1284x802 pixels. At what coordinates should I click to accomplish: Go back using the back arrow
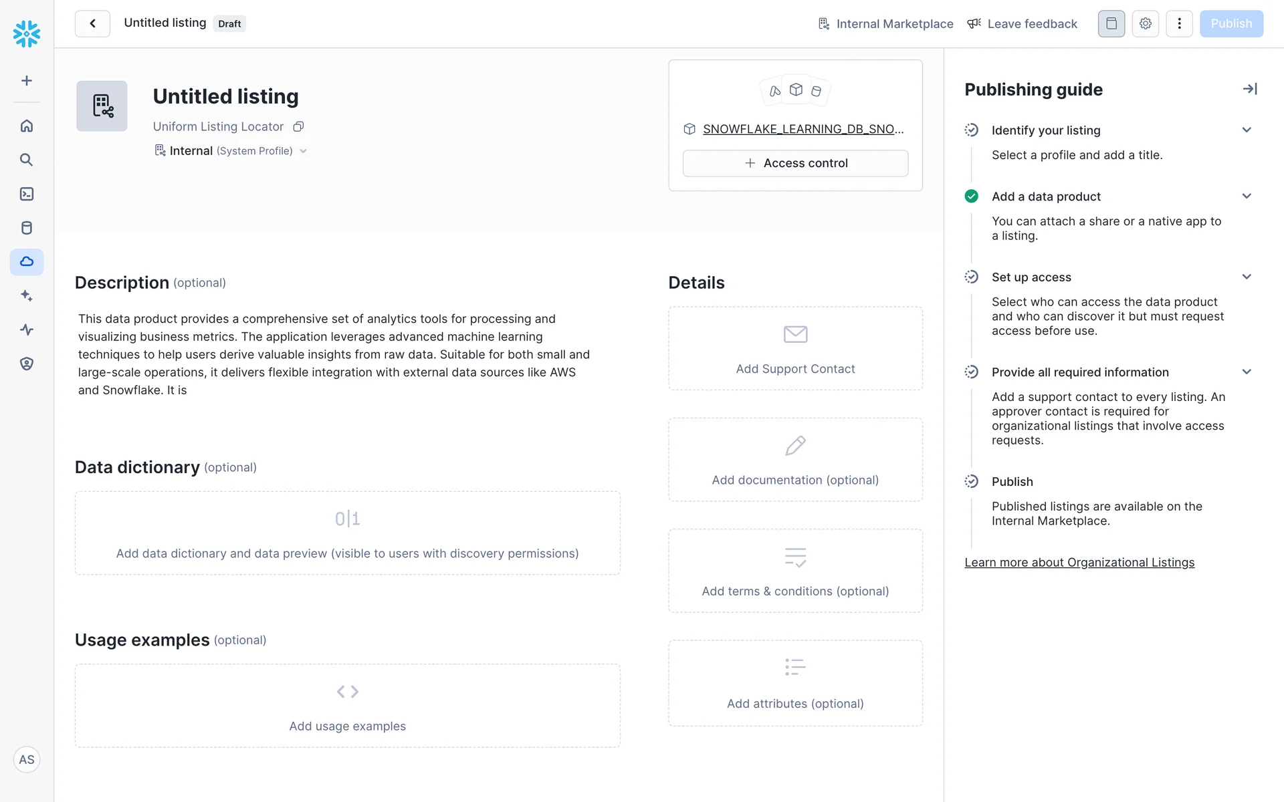coord(92,24)
